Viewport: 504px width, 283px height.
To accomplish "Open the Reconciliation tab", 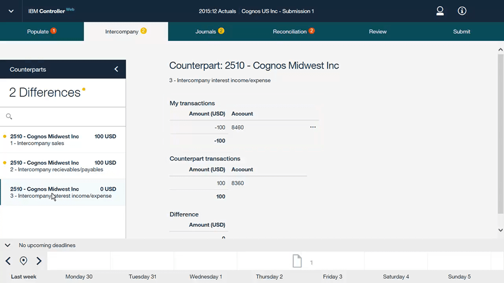I will pyautogui.click(x=293, y=31).
